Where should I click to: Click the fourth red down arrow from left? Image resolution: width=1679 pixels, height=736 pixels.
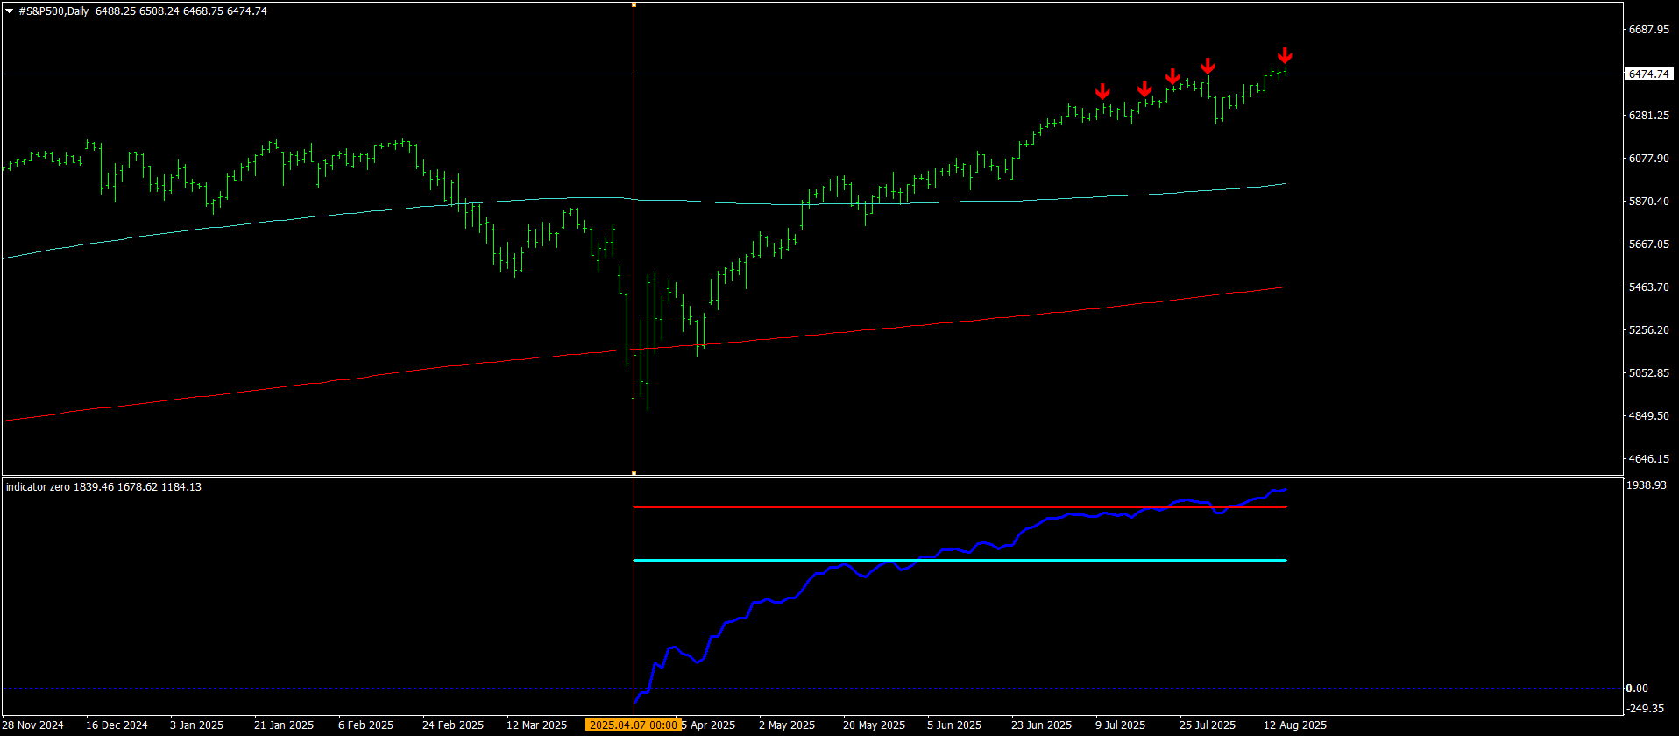(1208, 66)
